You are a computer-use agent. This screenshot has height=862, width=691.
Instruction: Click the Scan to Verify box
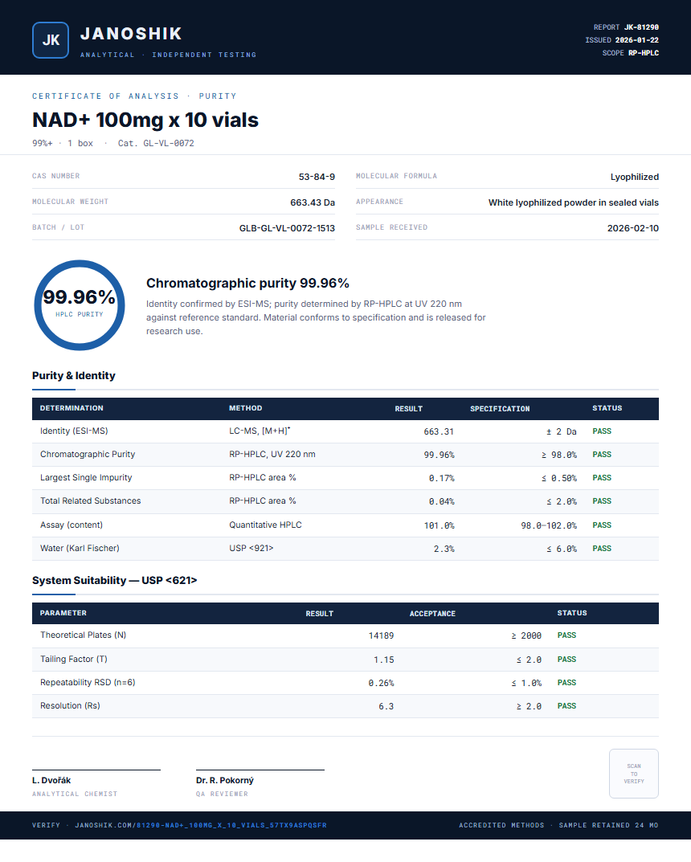[x=633, y=774]
